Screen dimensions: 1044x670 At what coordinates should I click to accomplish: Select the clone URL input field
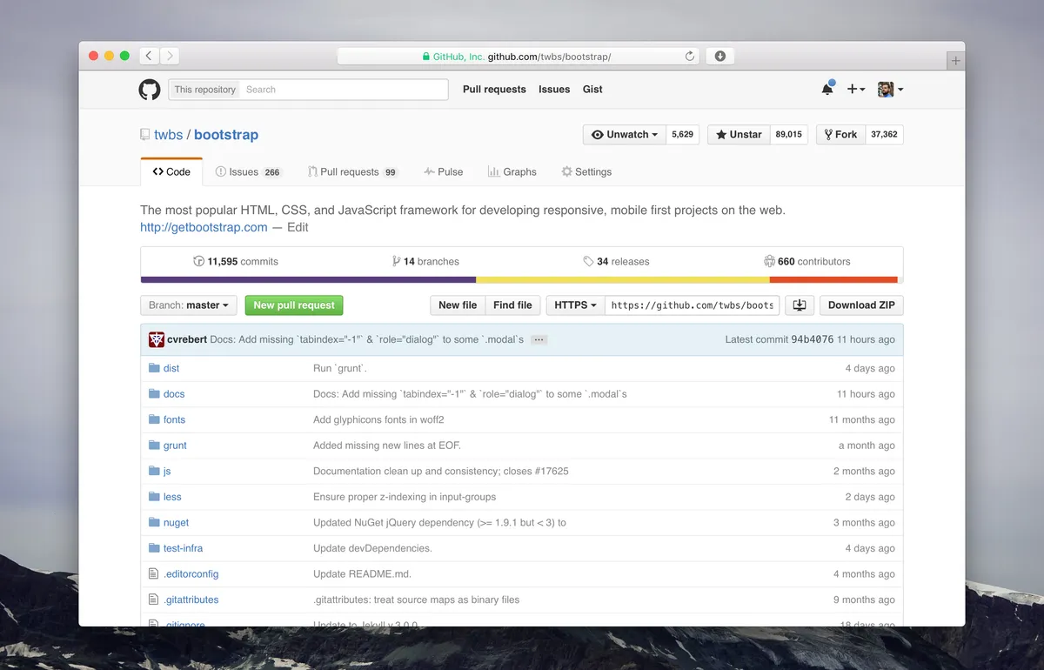click(692, 305)
